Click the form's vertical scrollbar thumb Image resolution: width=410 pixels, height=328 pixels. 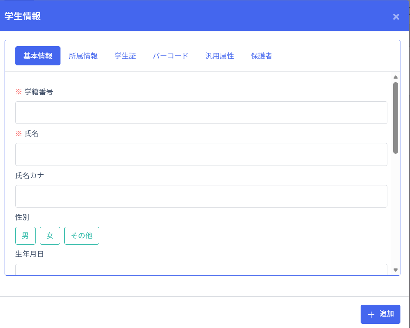[x=395, y=118]
